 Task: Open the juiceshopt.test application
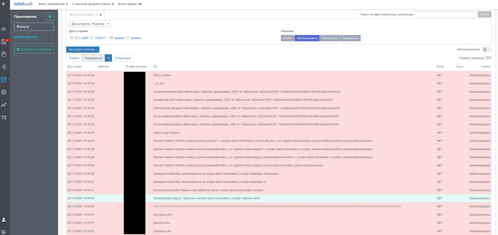tap(26, 37)
